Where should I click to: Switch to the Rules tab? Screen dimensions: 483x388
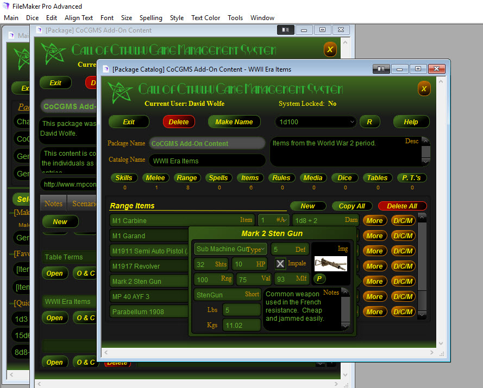coord(281,178)
